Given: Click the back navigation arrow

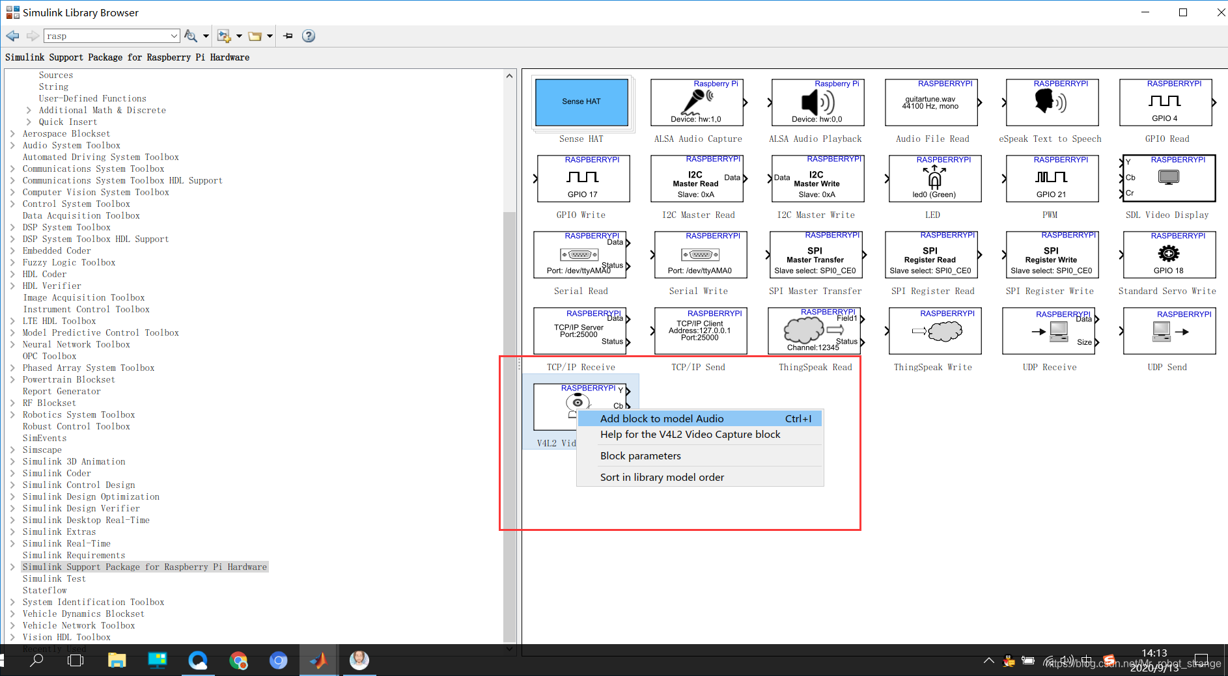Looking at the screenshot, I should coord(12,36).
